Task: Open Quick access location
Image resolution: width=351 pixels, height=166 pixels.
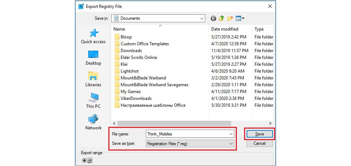Action: pos(93,36)
